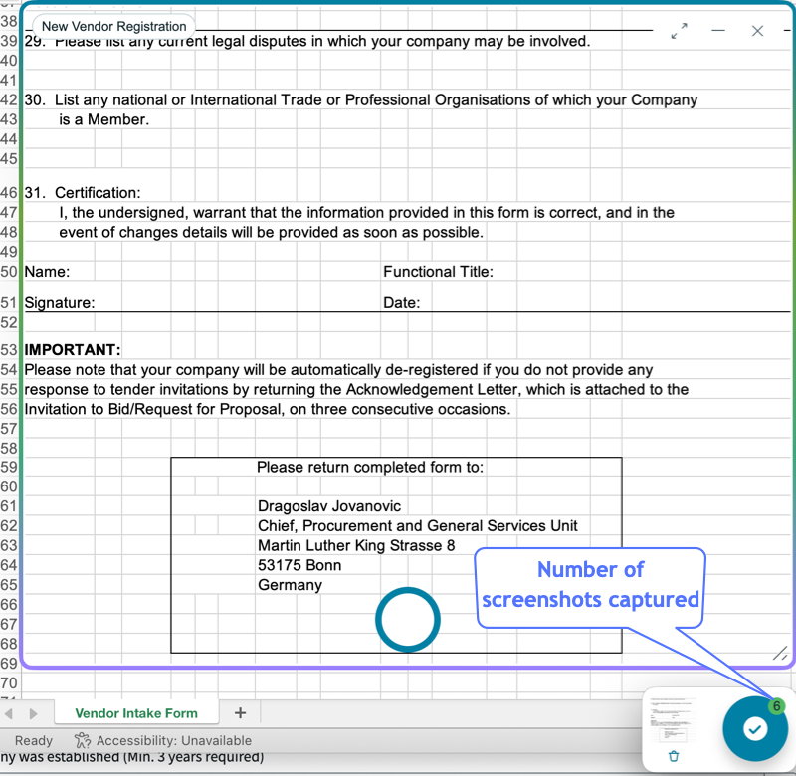Go to previous sheet with left arrow
This screenshot has height=776, width=796.
(x=9, y=713)
